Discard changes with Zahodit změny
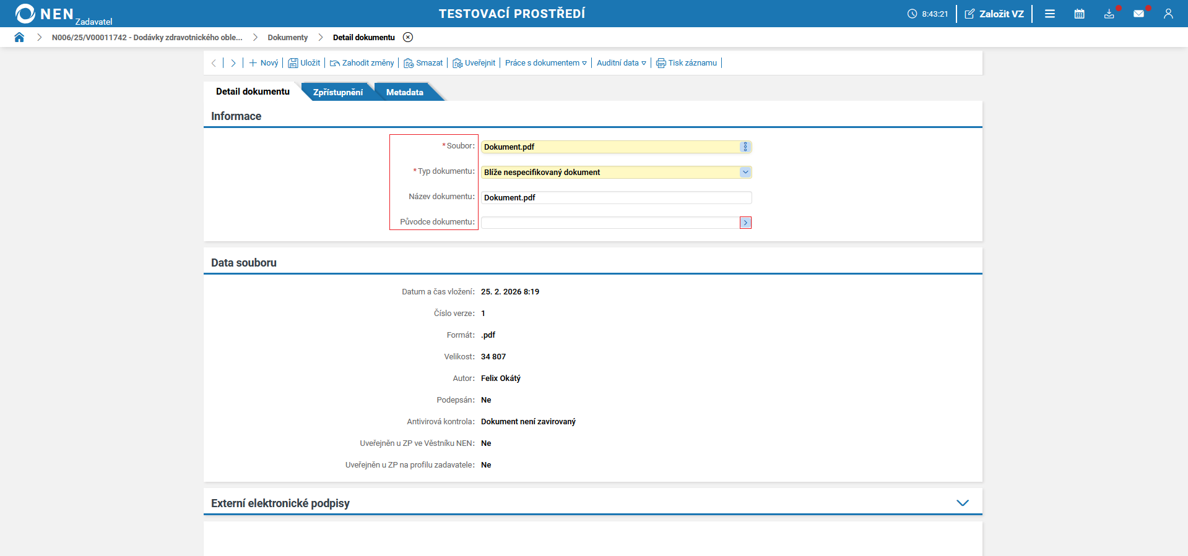This screenshot has width=1188, height=556. point(362,63)
